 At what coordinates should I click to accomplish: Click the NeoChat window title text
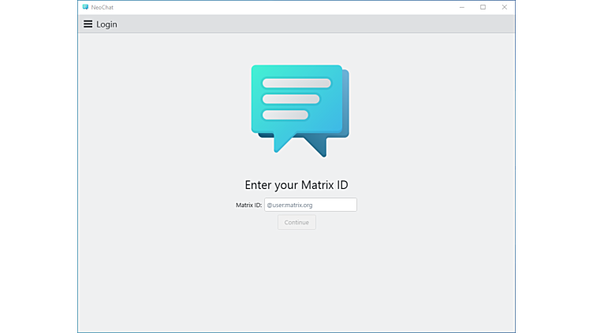103,7
